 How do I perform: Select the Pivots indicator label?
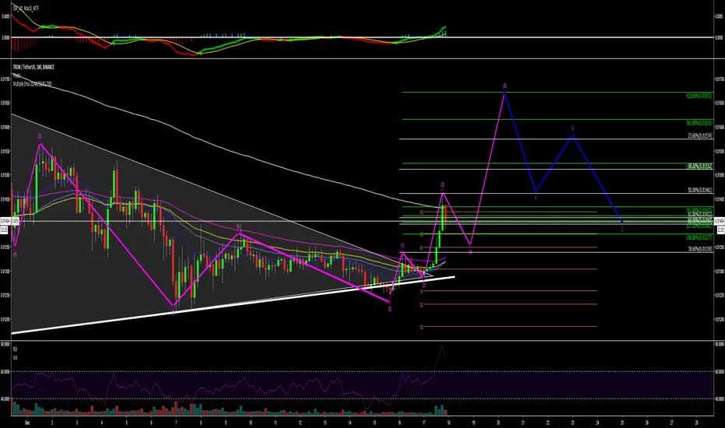click(16, 75)
